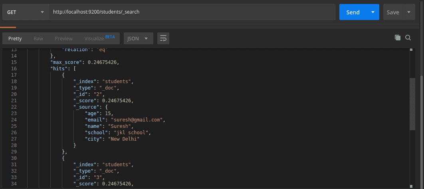This screenshot has width=424, height=189.
Task: Click the response scroll-up arrow
Action: coord(412,50)
